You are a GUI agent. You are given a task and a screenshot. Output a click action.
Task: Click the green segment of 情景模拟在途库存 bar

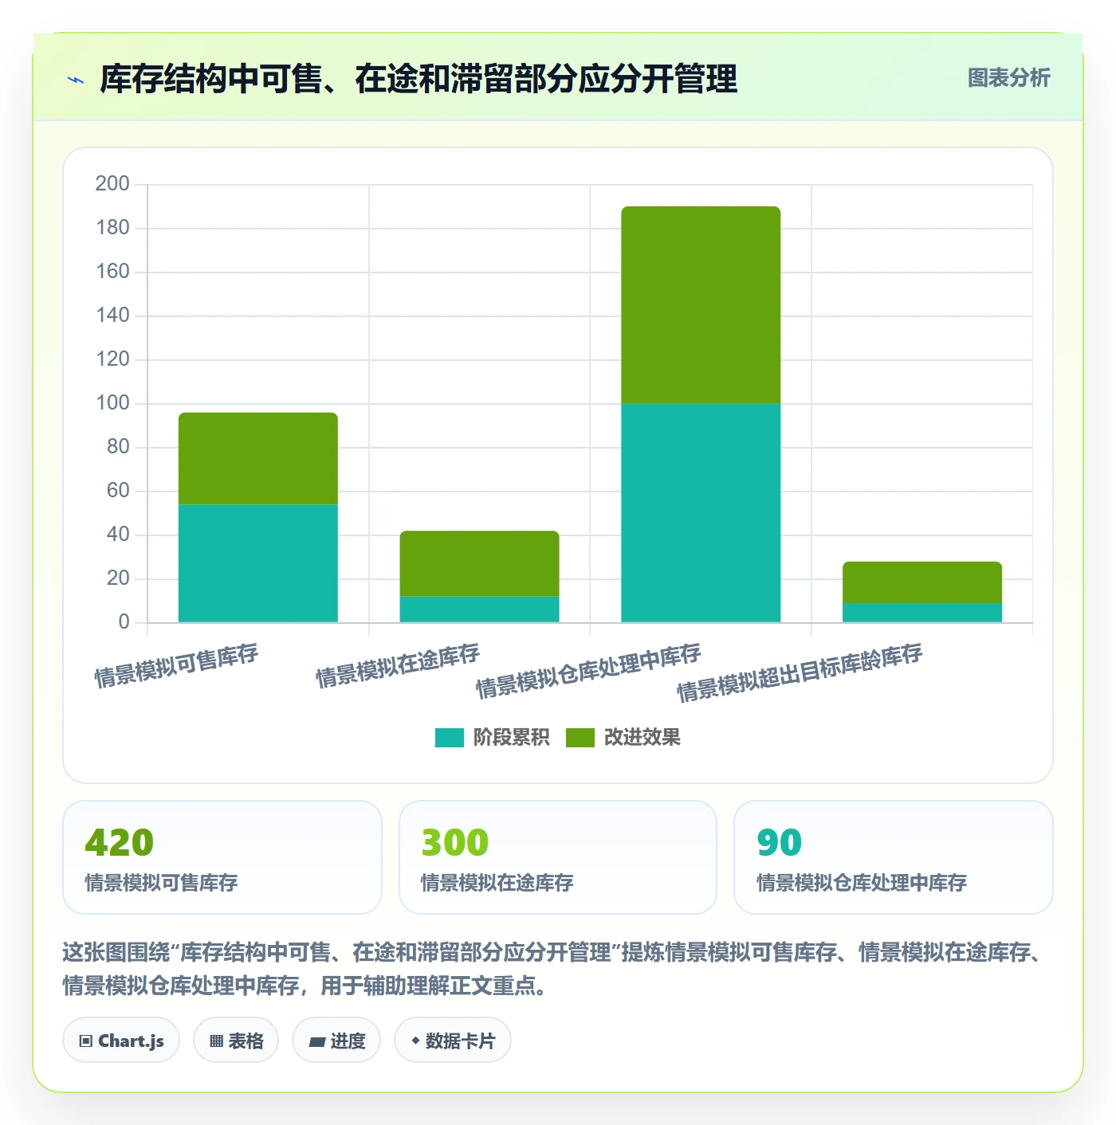click(479, 563)
